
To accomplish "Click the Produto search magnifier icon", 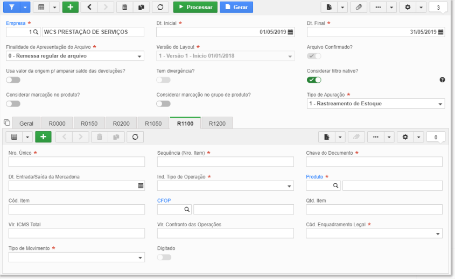I will pos(336,185).
